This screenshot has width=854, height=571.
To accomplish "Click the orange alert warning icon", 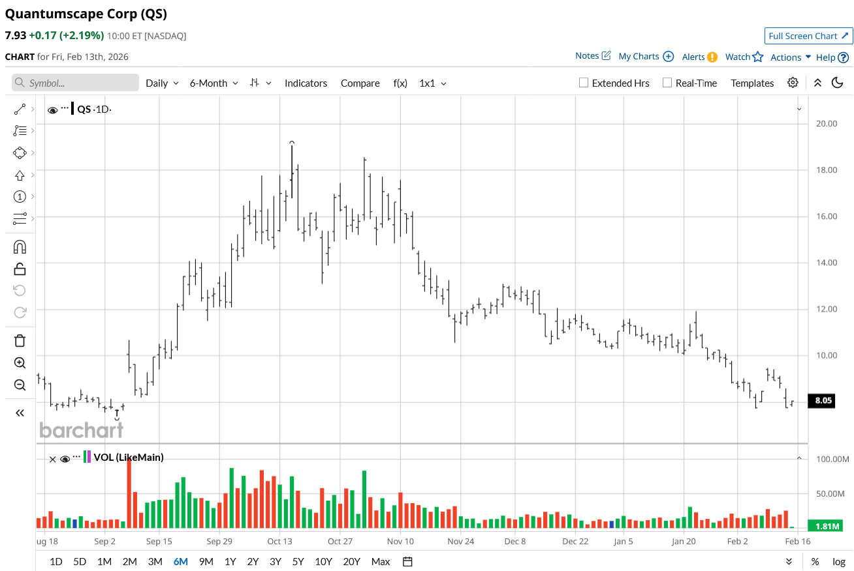I will (712, 57).
